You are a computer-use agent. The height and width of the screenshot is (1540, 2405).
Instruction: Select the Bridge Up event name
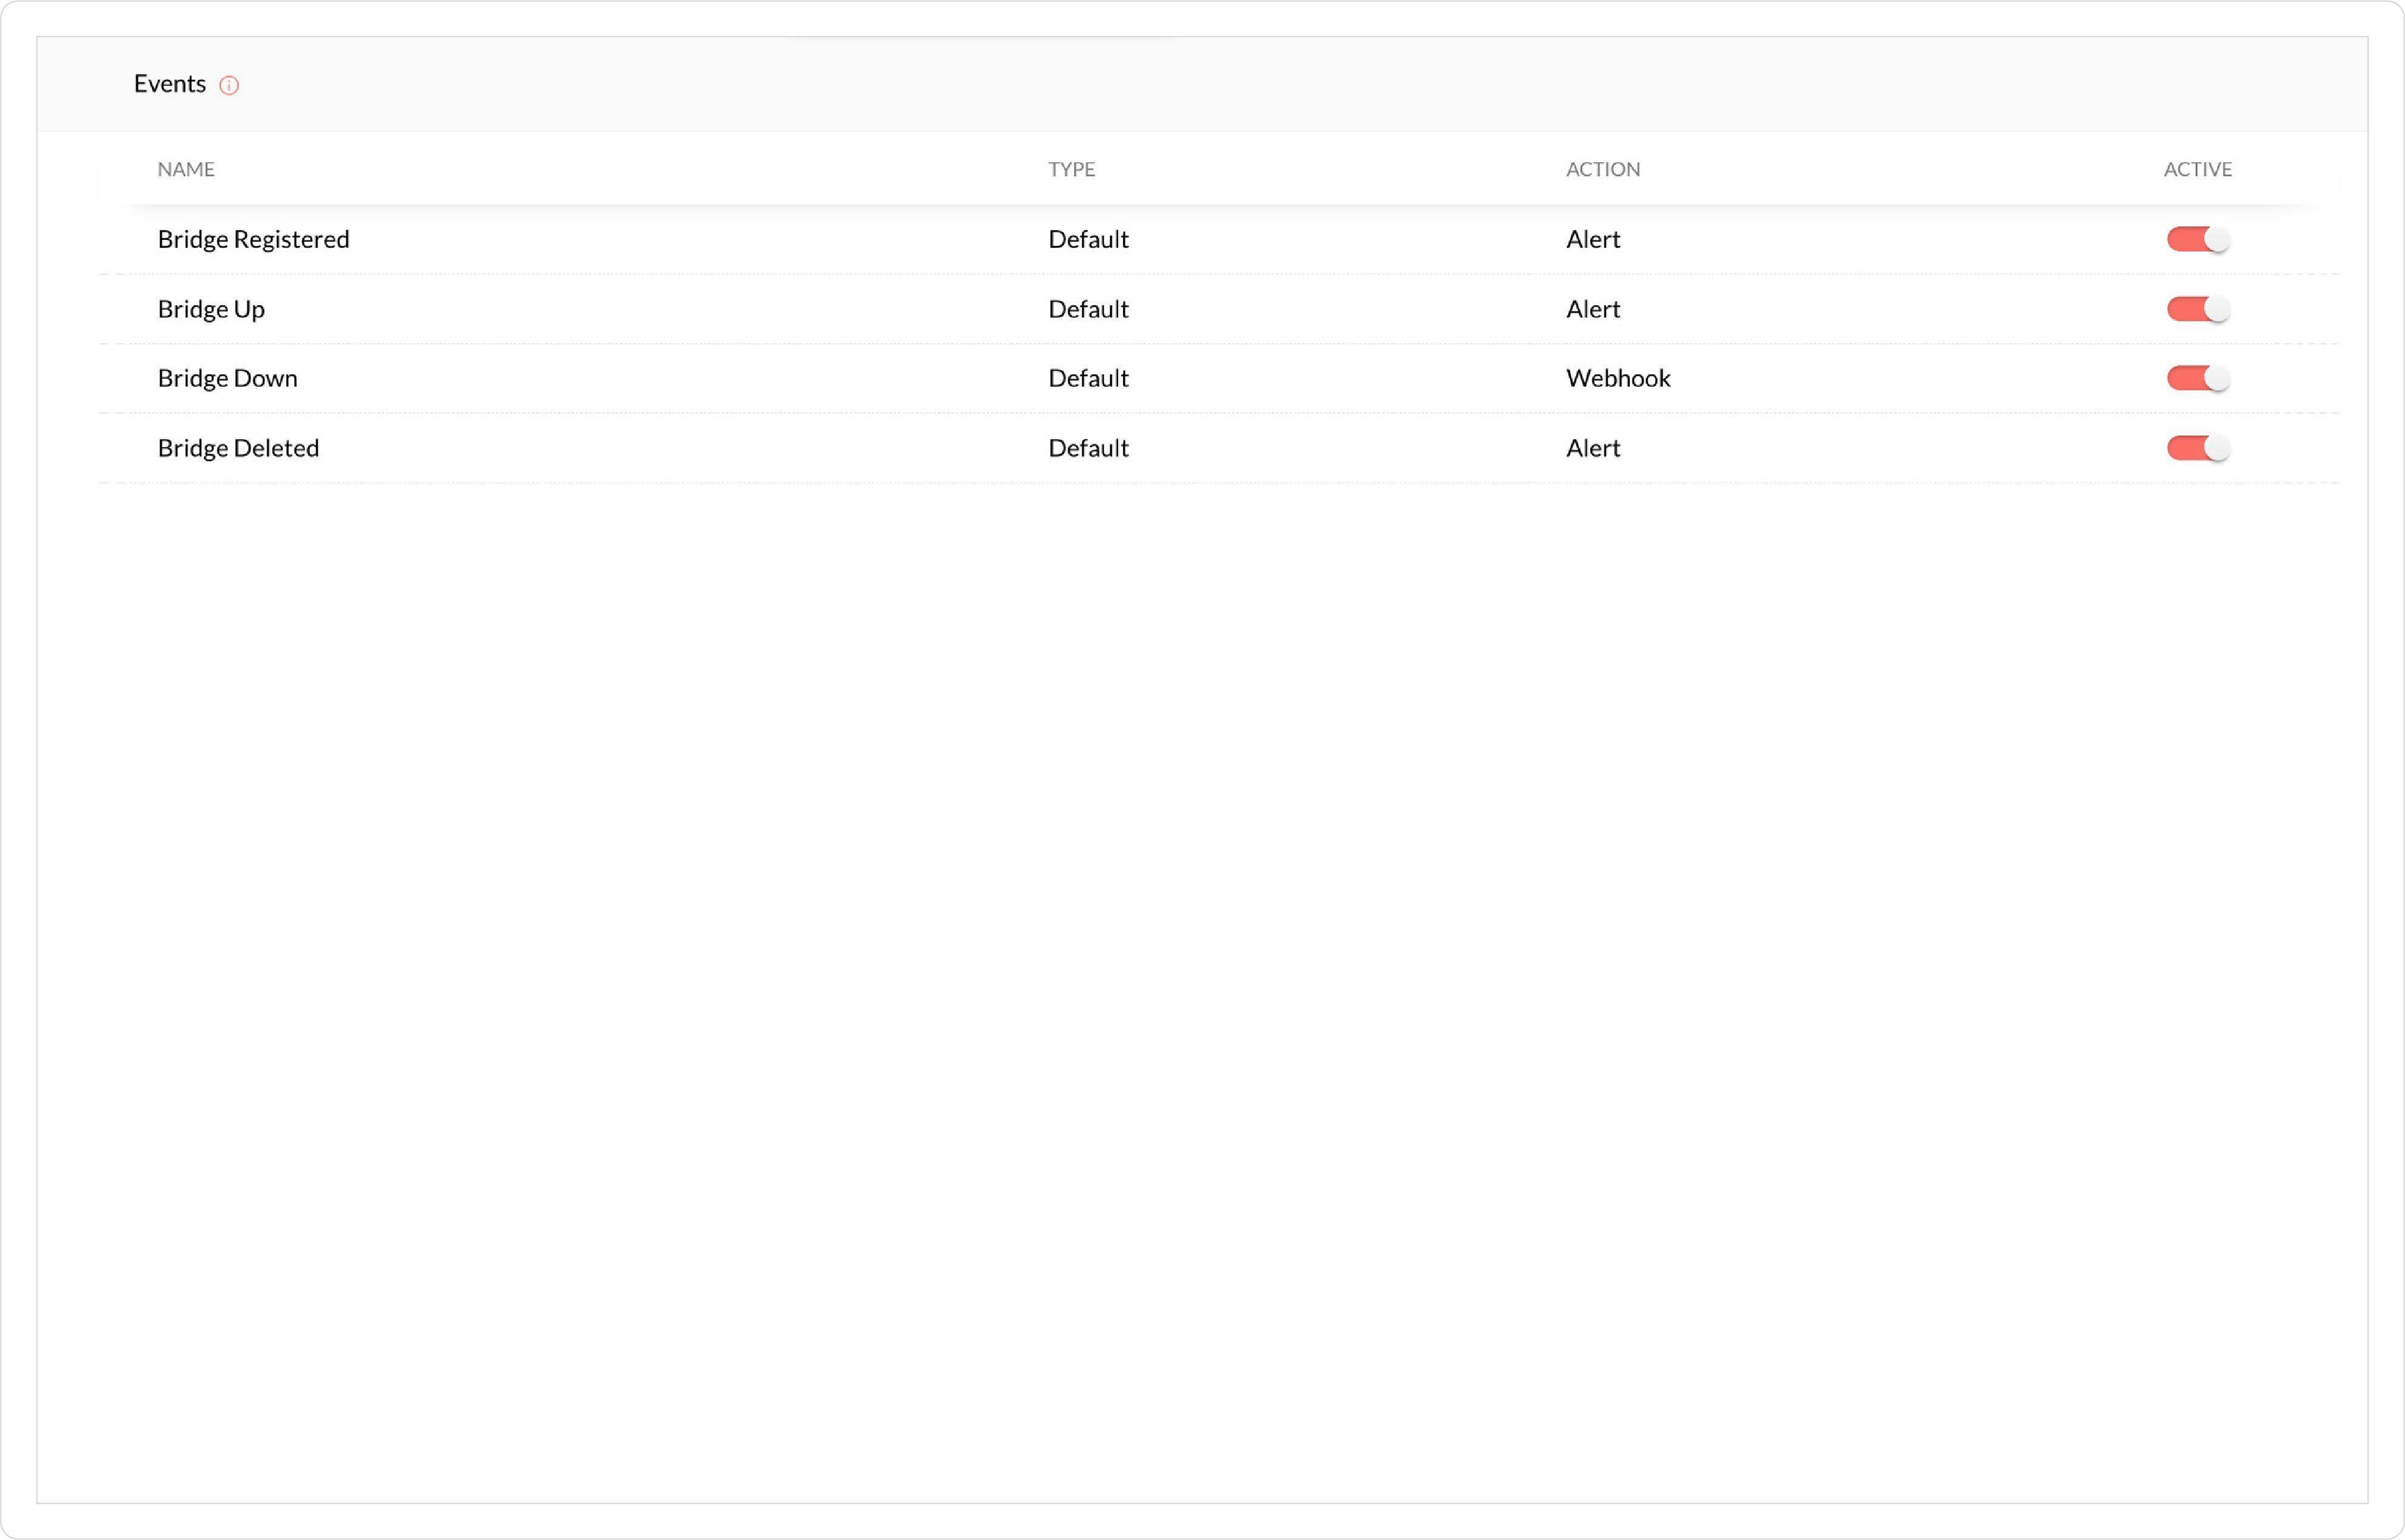point(211,309)
